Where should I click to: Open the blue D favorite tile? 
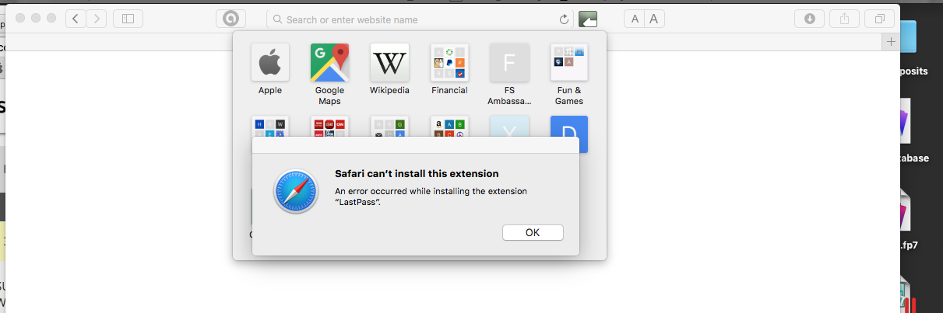click(x=569, y=127)
